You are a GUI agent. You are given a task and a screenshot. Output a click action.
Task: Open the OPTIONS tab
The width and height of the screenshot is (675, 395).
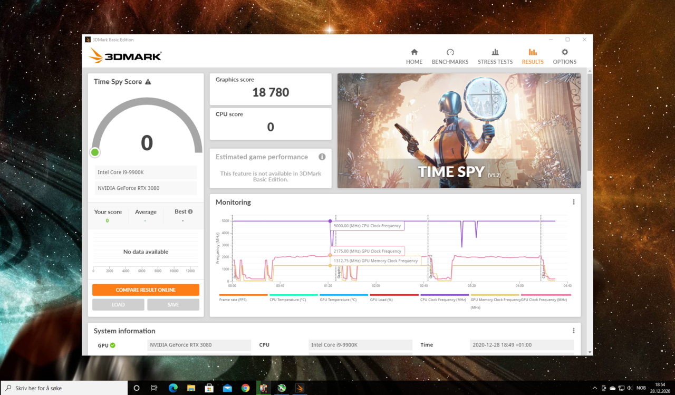(x=564, y=56)
